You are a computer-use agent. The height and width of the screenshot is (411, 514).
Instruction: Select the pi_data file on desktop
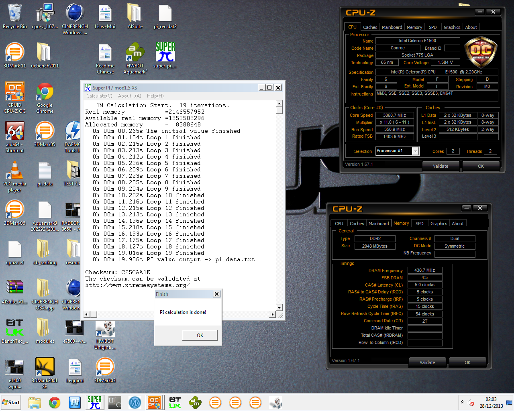45,173
